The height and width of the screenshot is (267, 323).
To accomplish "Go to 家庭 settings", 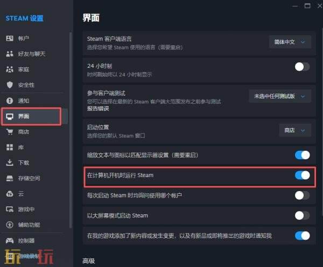I will (34, 69).
